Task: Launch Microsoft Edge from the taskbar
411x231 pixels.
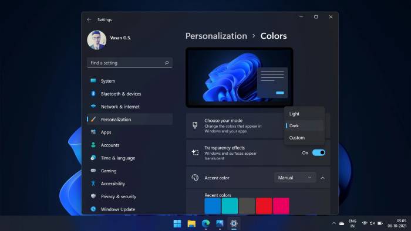Action: (206, 224)
